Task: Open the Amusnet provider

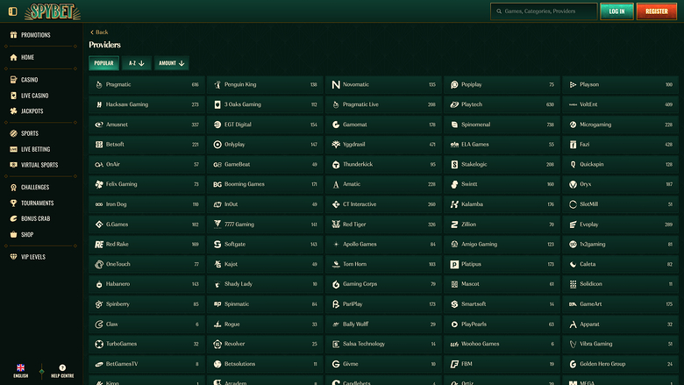Action: tap(146, 125)
